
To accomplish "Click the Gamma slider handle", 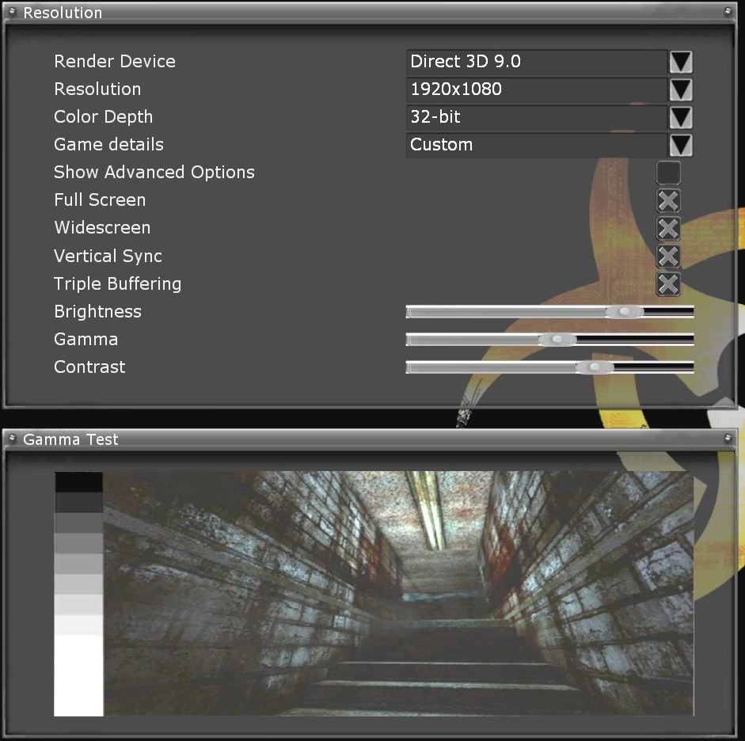I will (x=557, y=339).
